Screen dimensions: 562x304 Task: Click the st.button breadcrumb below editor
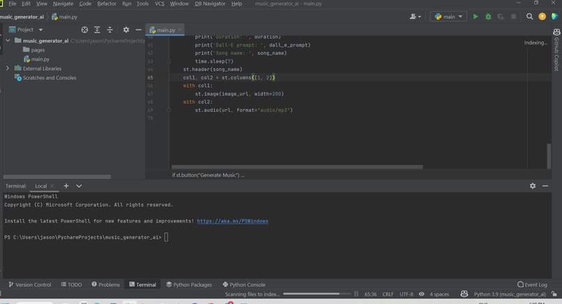pyautogui.click(x=208, y=175)
